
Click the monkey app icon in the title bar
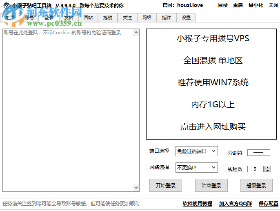(6, 5)
